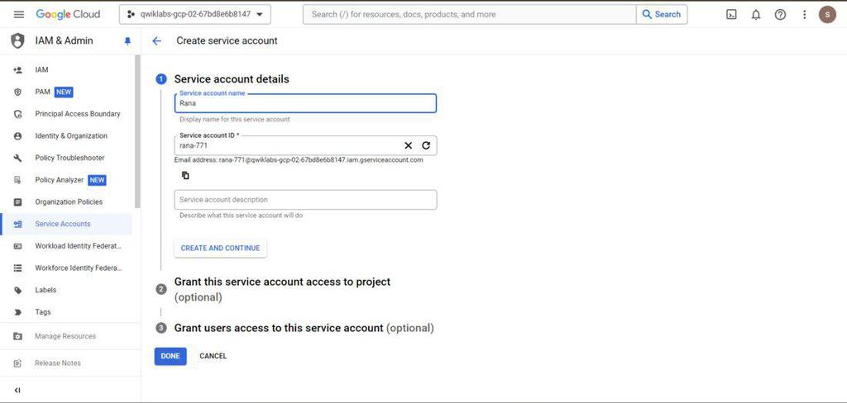Activate Cloud Shell terminal icon

pos(731,14)
